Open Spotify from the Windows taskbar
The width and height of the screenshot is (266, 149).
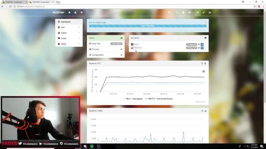92,146
